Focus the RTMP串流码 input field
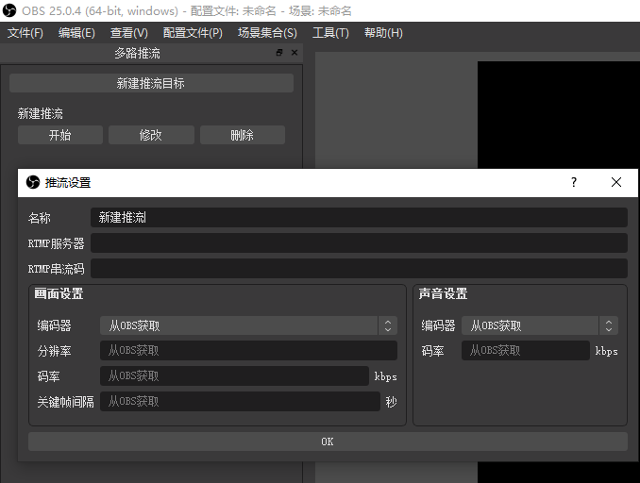640x483 pixels. [x=359, y=269]
